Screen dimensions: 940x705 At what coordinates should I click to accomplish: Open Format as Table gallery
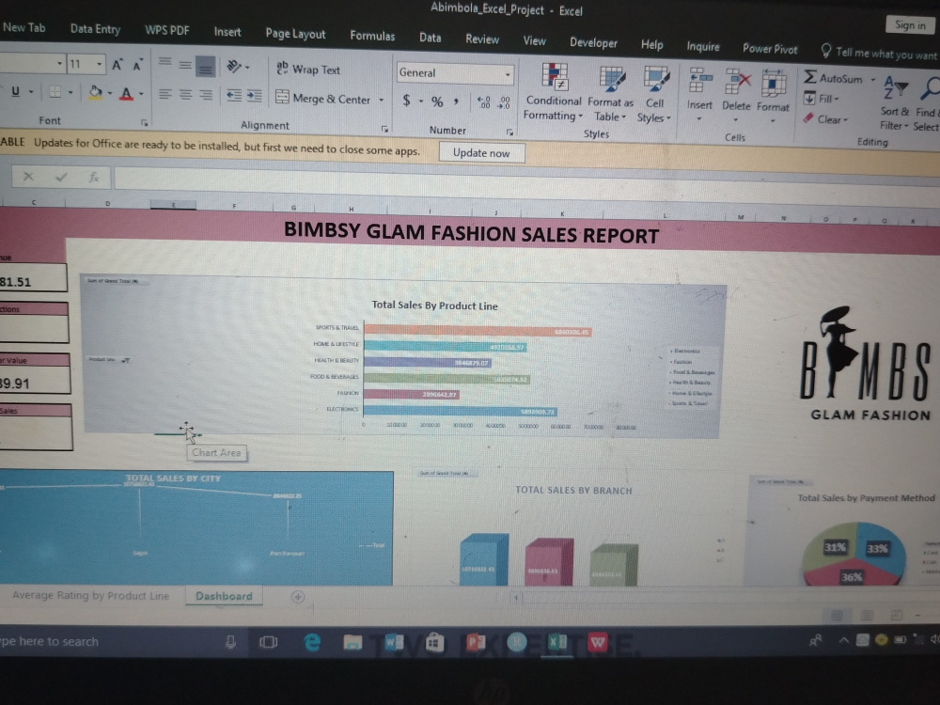coord(610,94)
